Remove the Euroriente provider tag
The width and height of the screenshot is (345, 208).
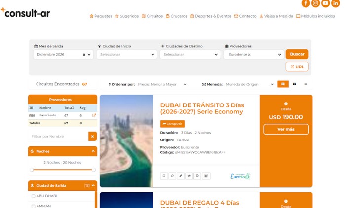249,55
